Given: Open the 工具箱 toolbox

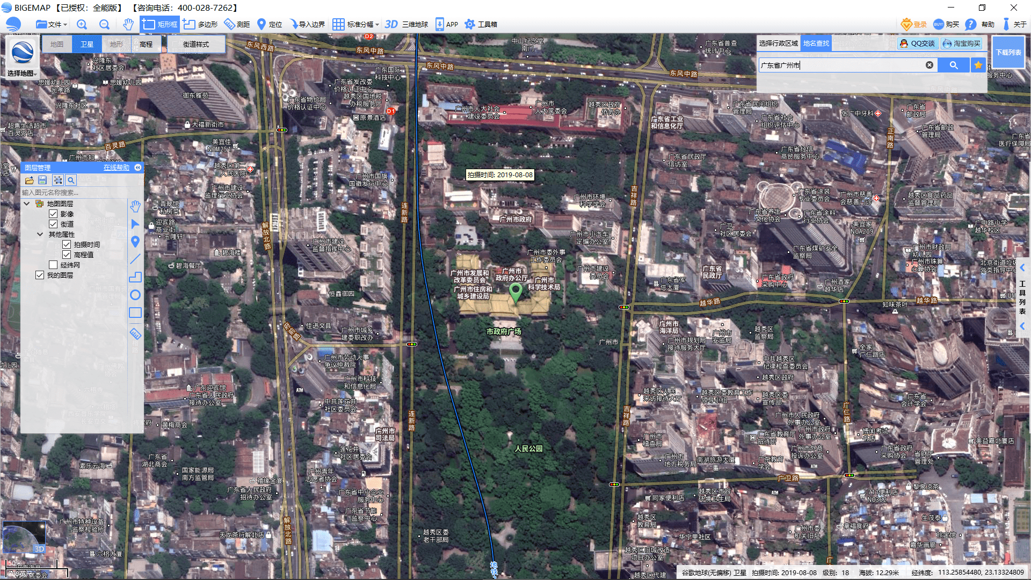Looking at the screenshot, I should (481, 24).
